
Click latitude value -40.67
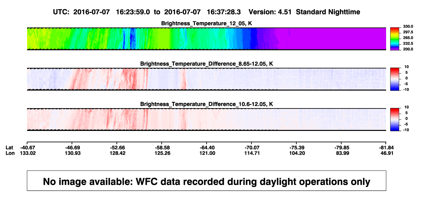27,147
